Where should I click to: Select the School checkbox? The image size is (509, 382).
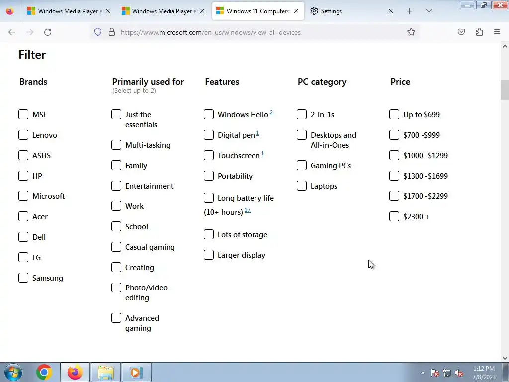pos(116,226)
